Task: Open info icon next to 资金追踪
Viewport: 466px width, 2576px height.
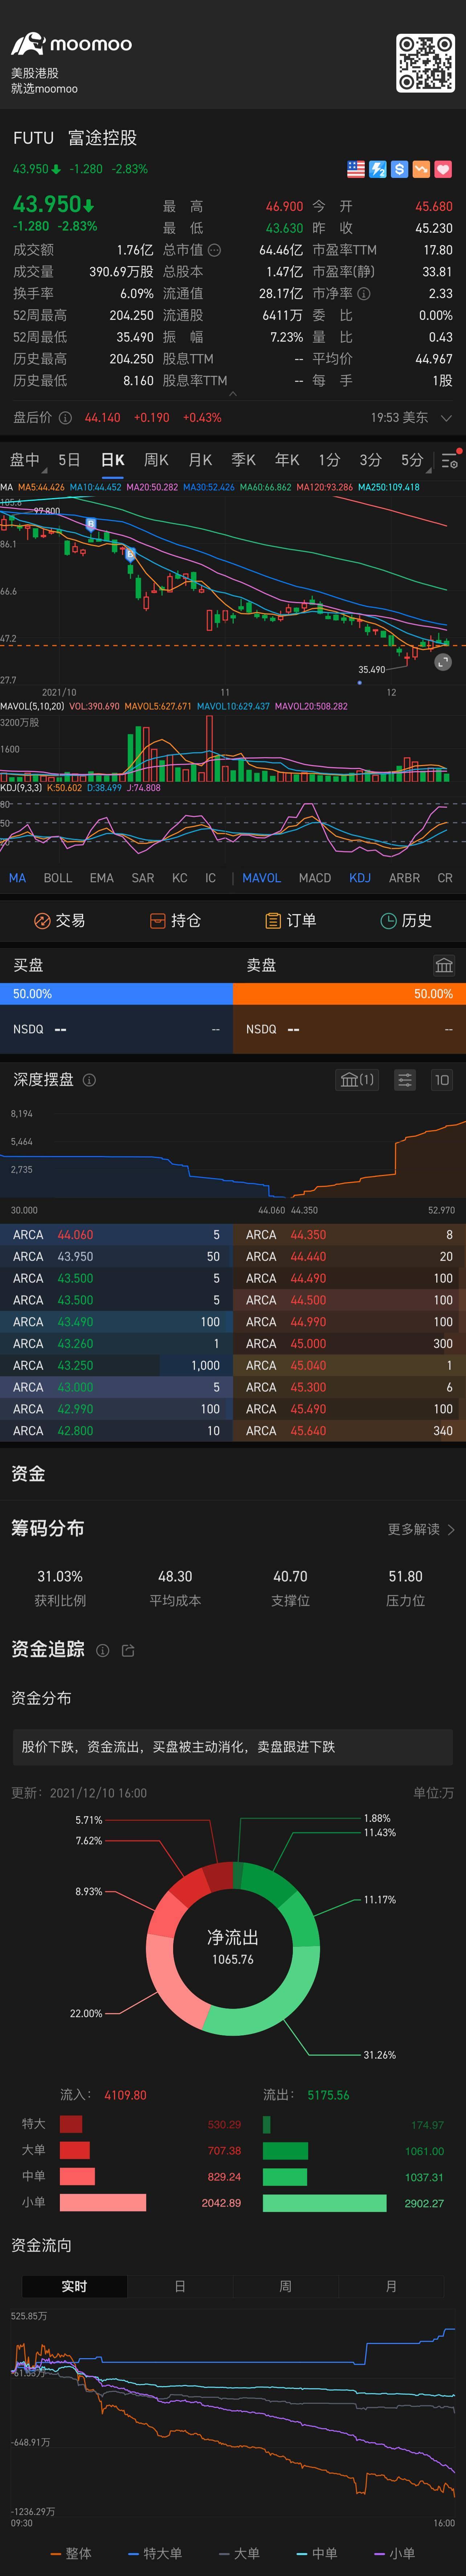Action: click(x=102, y=1651)
